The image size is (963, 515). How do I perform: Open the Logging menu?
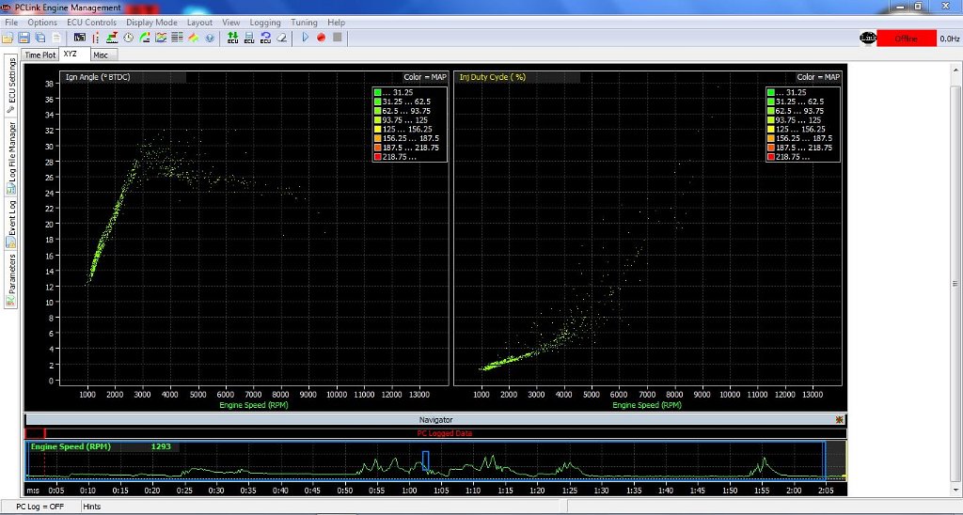click(x=265, y=23)
